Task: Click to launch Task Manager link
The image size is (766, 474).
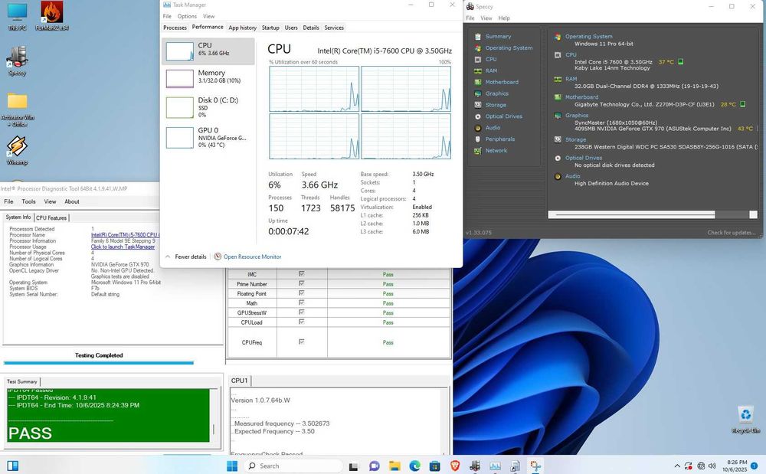Action: point(123,247)
